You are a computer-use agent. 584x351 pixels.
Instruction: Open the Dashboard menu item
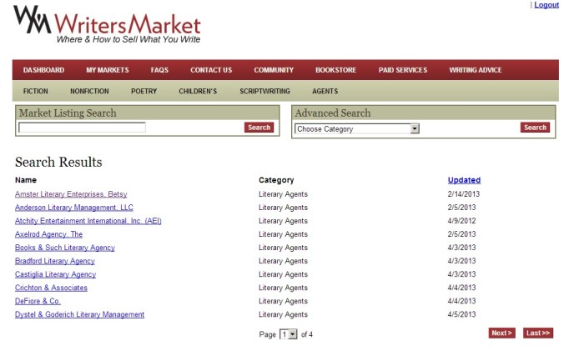pos(43,70)
